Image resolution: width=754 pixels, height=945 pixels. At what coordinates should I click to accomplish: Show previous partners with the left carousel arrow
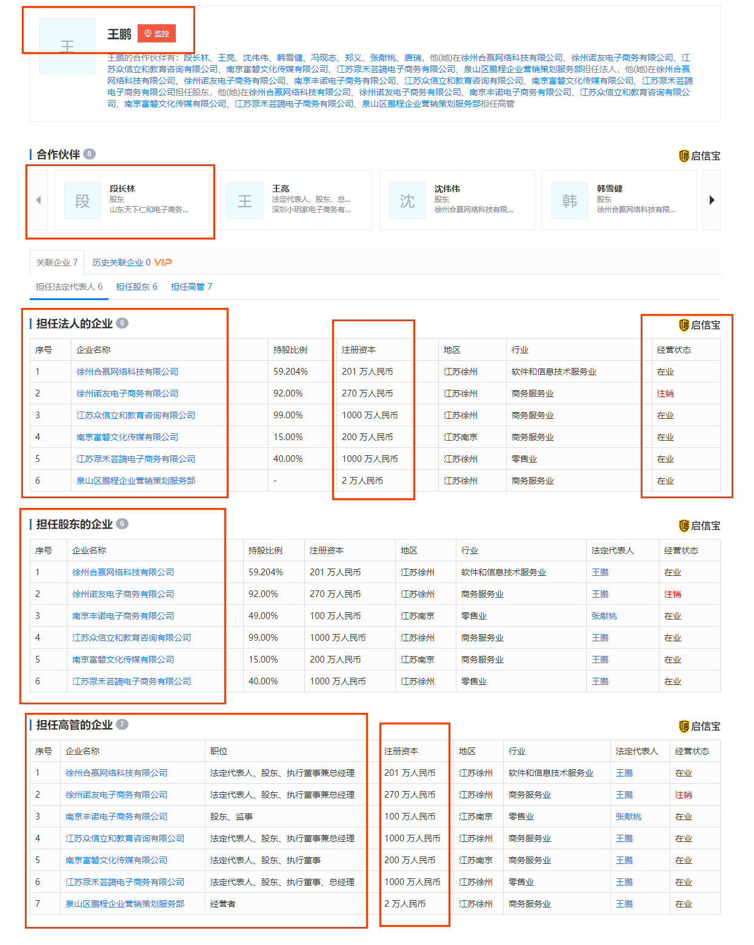point(39,200)
